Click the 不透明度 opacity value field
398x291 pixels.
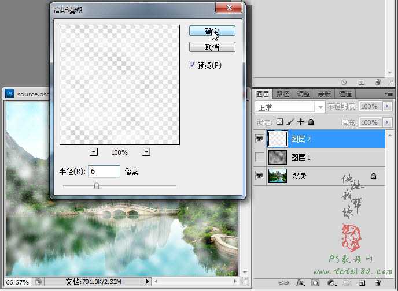[370, 106]
